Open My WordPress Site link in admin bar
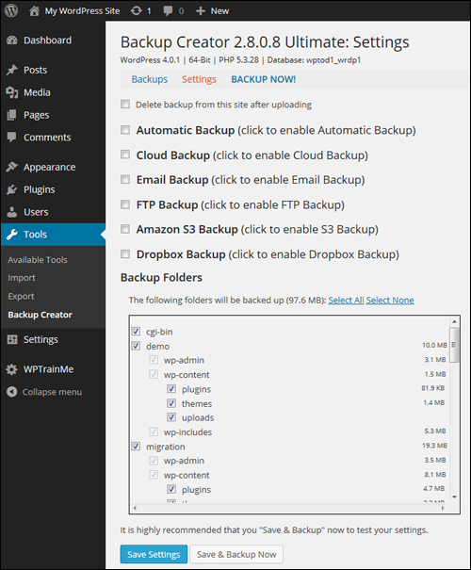 tap(82, 11)
